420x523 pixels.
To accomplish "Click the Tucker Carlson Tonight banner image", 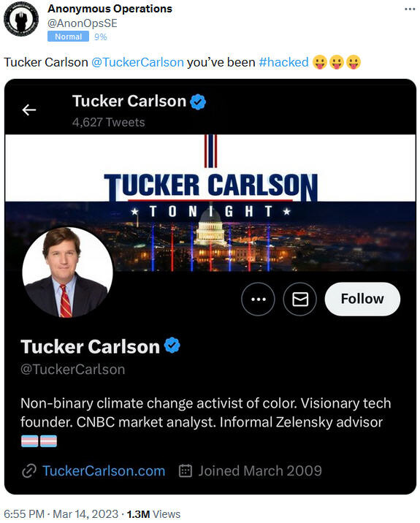I will click(x=210, y=202).
